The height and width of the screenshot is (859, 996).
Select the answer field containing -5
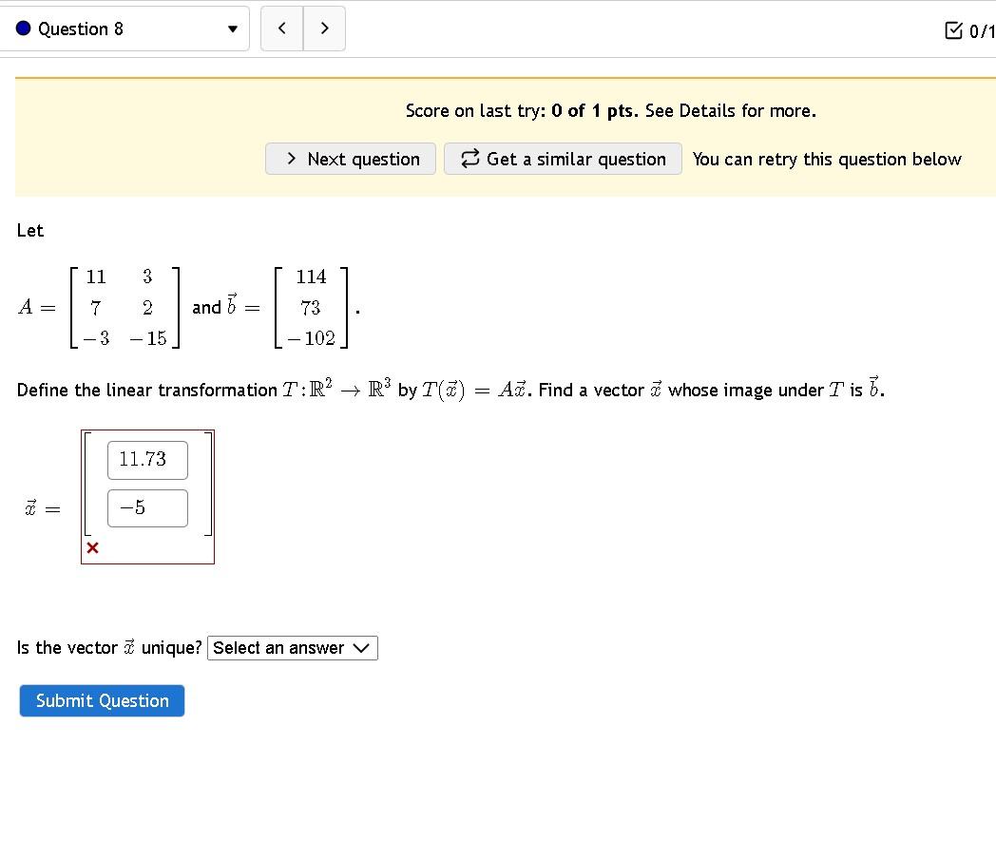147,508
